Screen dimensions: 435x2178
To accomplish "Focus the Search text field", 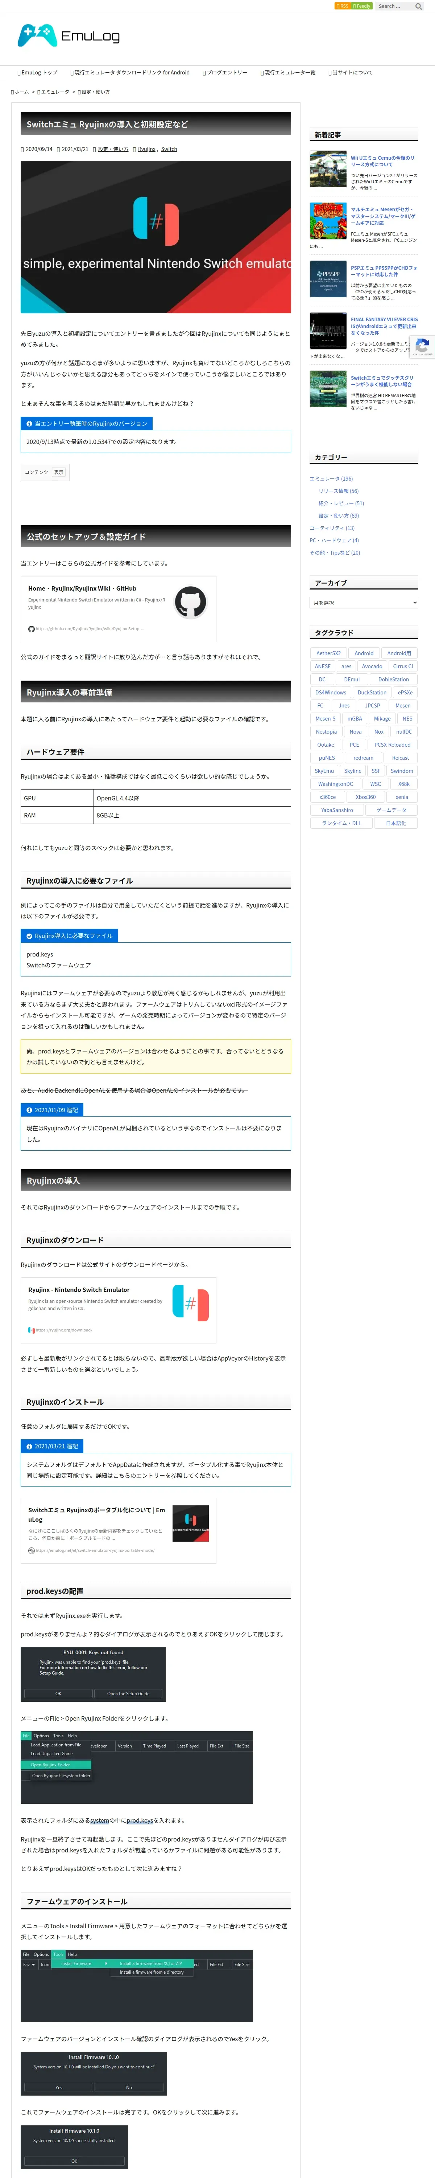I will click(x=394, y=6).
